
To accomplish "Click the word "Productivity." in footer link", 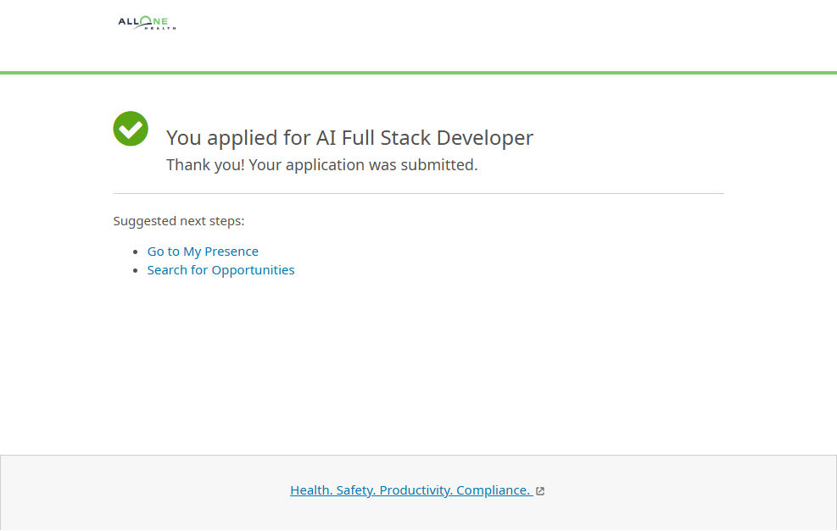I will pos(416,490).
